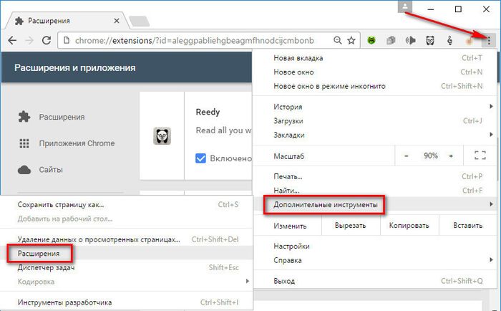Click the puzzle icon beside Расширения sidebar

coord(24,117)
